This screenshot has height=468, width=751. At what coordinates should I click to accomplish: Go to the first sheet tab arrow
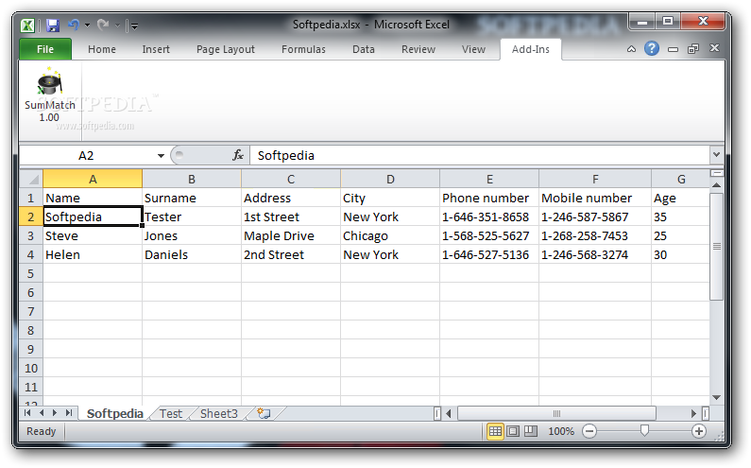(27, 413)
